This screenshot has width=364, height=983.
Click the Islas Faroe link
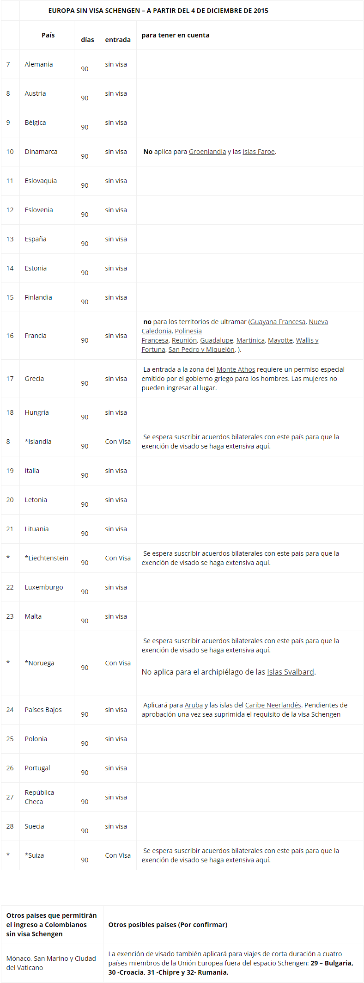(259, 152)
